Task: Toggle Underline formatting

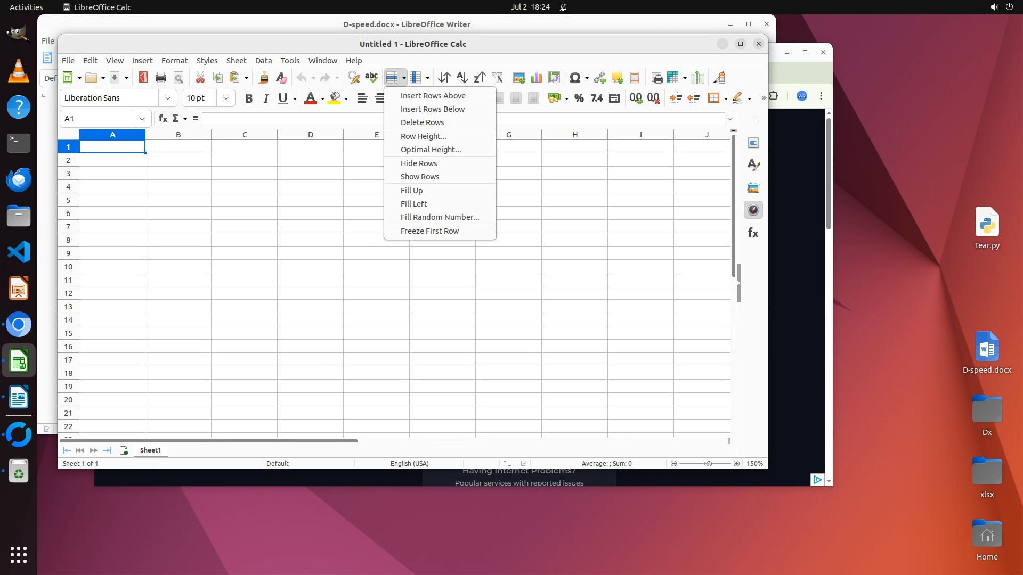Action: 283,98
